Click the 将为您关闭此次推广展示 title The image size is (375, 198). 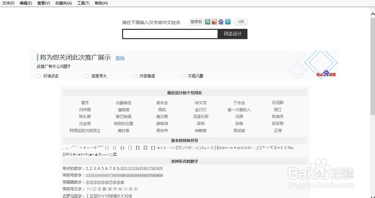pos(75,58)
